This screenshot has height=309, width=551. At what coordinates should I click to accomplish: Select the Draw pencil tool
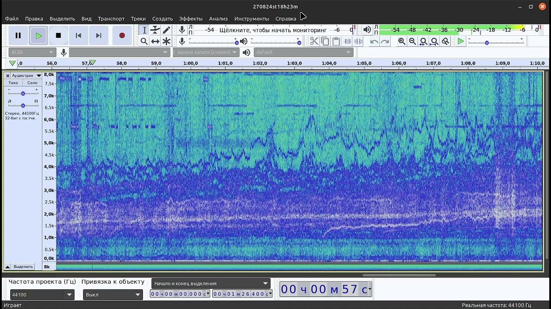(166, 30)
